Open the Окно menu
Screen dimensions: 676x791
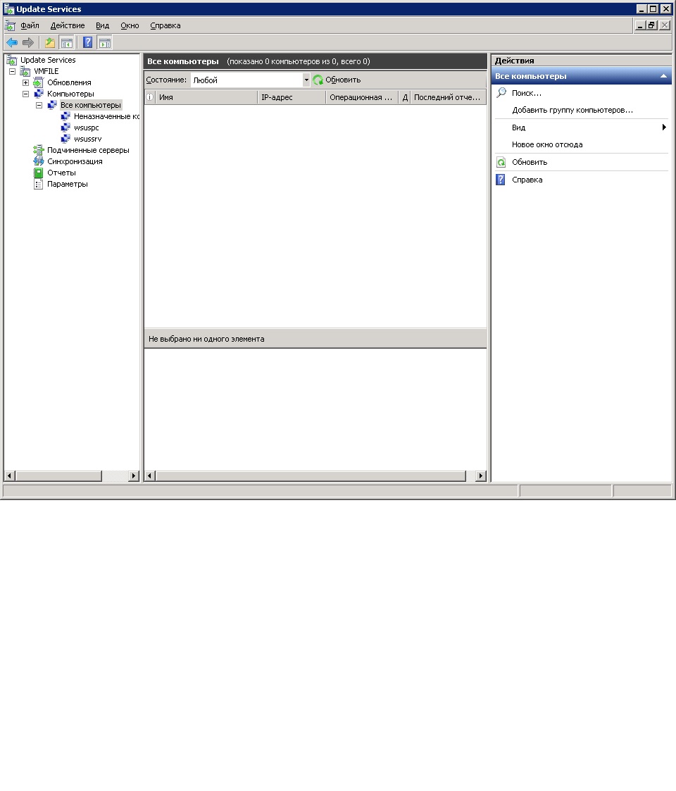(130, 25)
